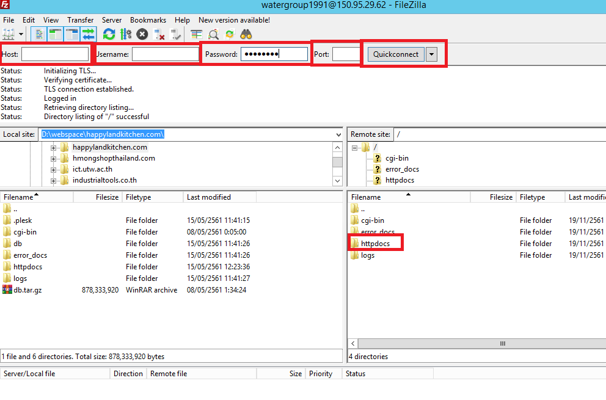Open the View menu

click(51, 20)
